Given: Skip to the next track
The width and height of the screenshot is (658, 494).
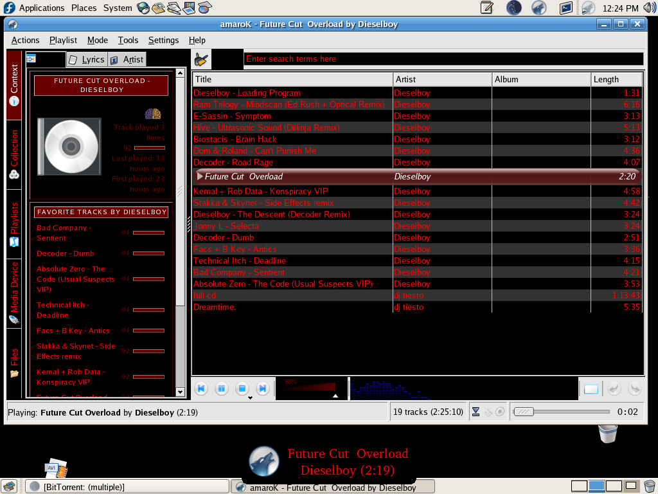Looking at the screenshot, I should [263, 389].
